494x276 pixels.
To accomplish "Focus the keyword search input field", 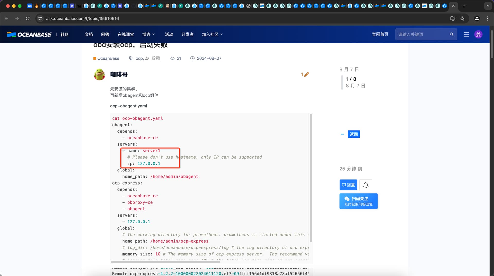I will [422, 34].
